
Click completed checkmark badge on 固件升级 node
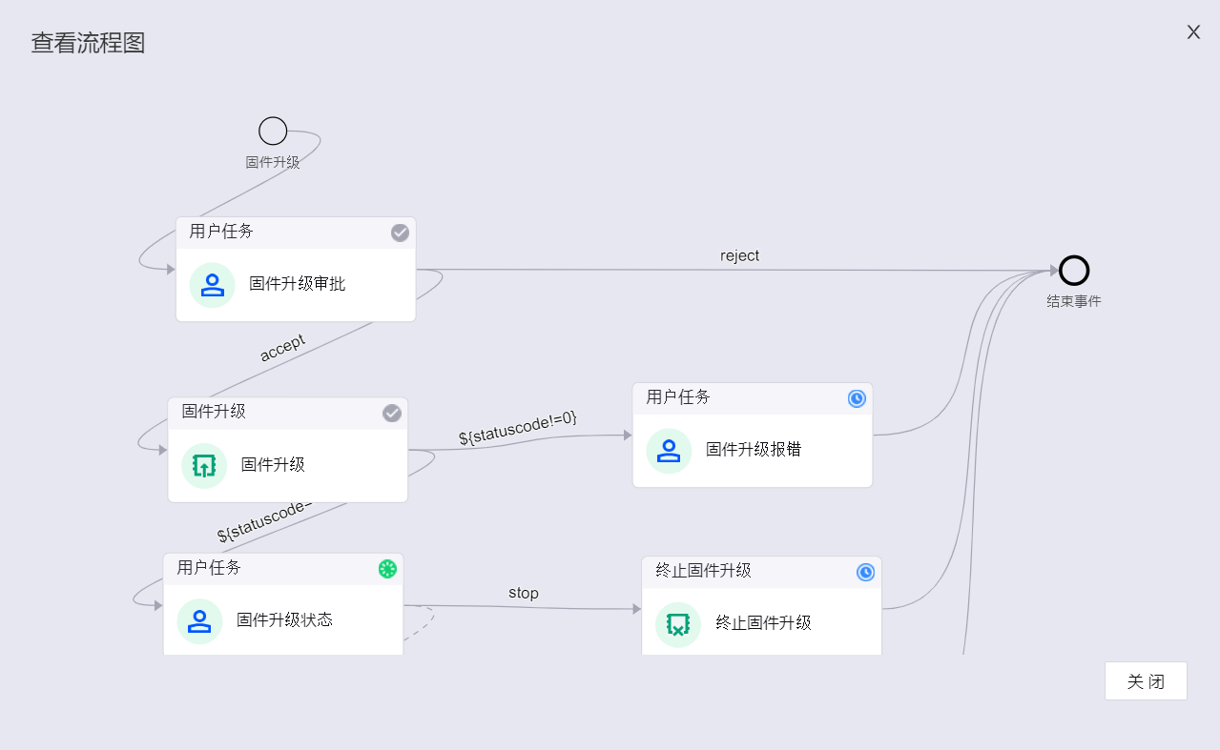pyautogui.click(x=392, y=413)
